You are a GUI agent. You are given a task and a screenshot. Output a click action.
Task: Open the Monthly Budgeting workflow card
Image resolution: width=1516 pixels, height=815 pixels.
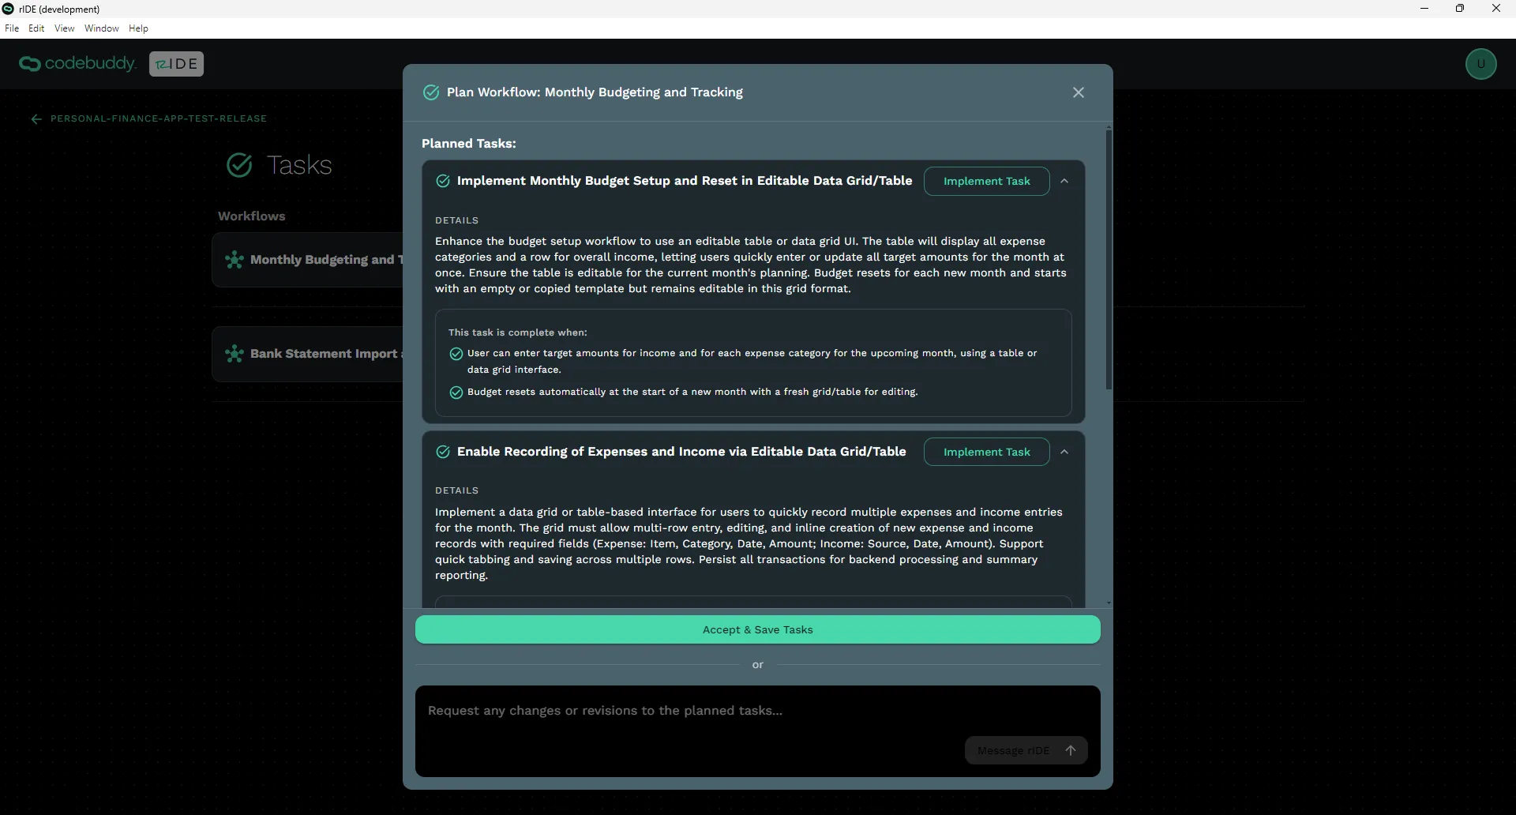[x=308, y=260]
